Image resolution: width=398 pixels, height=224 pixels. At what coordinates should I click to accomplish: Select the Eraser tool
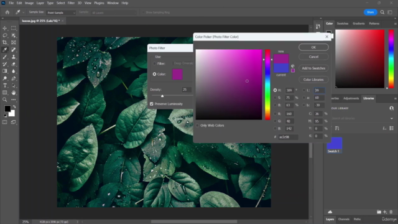14,64
